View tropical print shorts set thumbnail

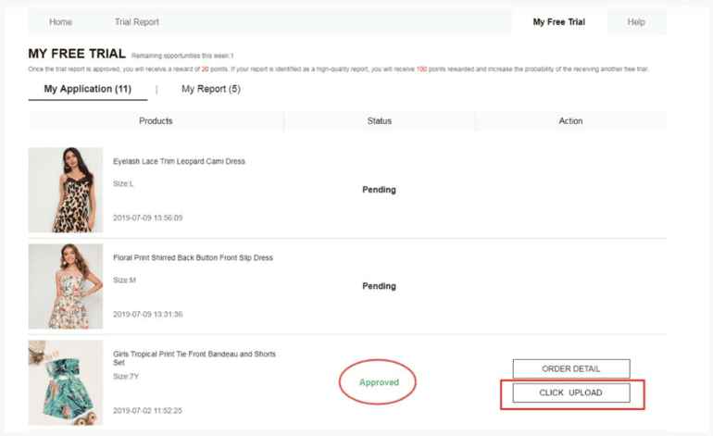66,383
